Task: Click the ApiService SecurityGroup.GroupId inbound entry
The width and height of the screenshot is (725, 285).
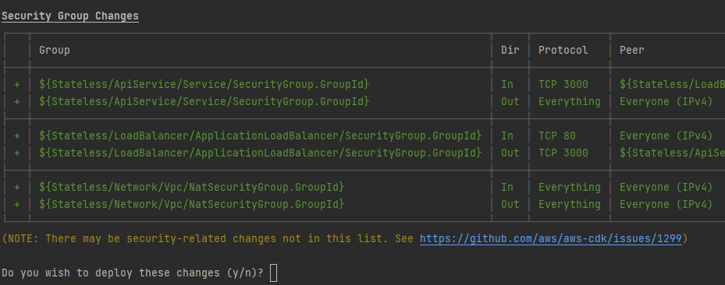Action: [204, 84]
